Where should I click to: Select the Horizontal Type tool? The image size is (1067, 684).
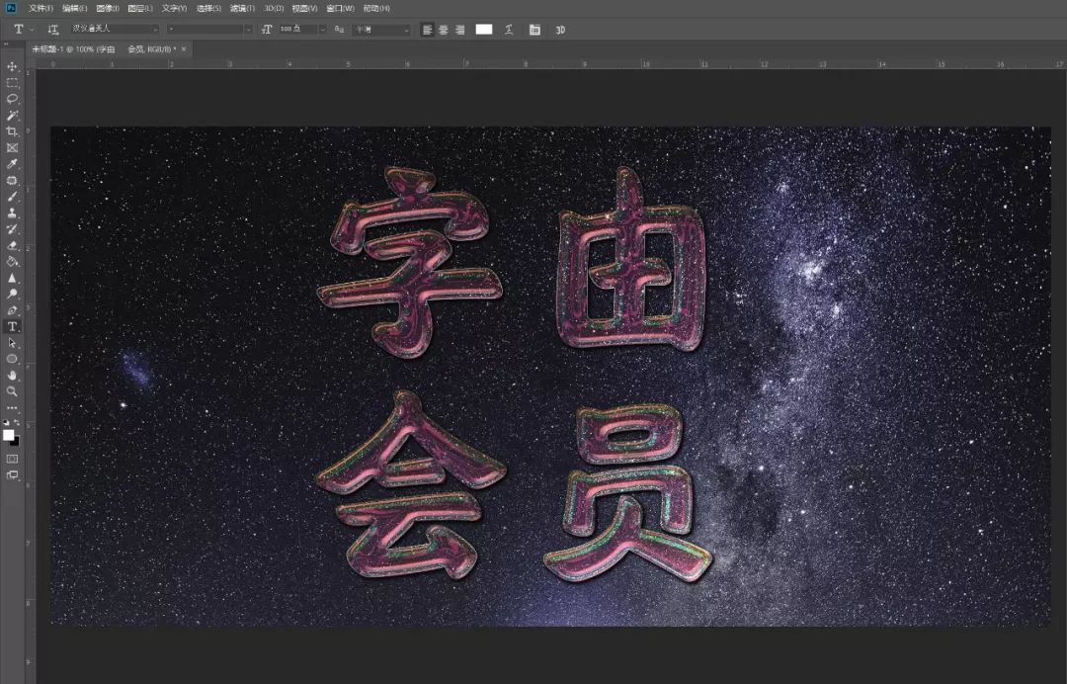pos(13,326)
